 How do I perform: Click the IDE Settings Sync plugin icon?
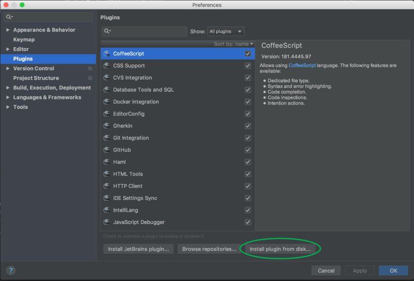click(107, 198)
